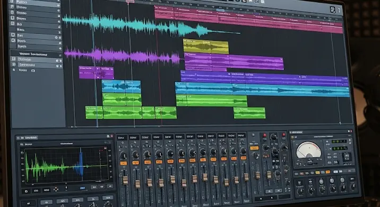
Task: Click the icon of the topmost track in list
Action: 12,2
